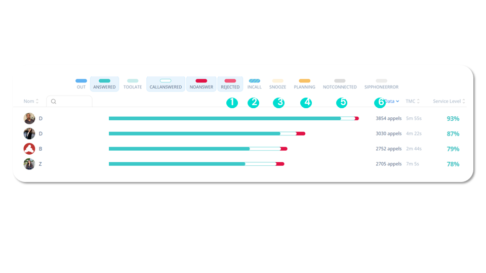Select the '3030 appels' value
This screenshot has height=273, width=486.
pos(389,133)
